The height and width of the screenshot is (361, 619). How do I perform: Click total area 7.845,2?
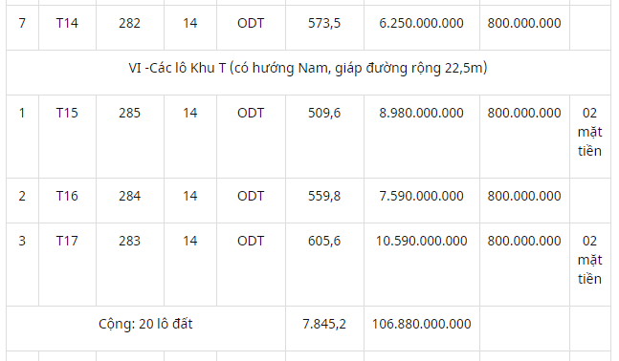pos(324,324)
